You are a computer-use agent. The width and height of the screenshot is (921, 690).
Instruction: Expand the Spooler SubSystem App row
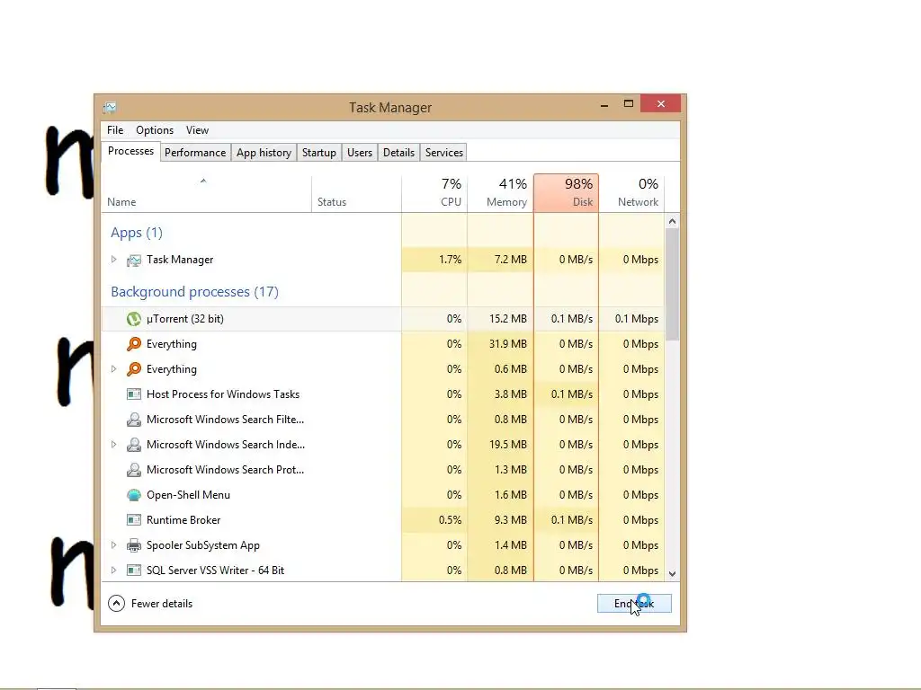113,545
